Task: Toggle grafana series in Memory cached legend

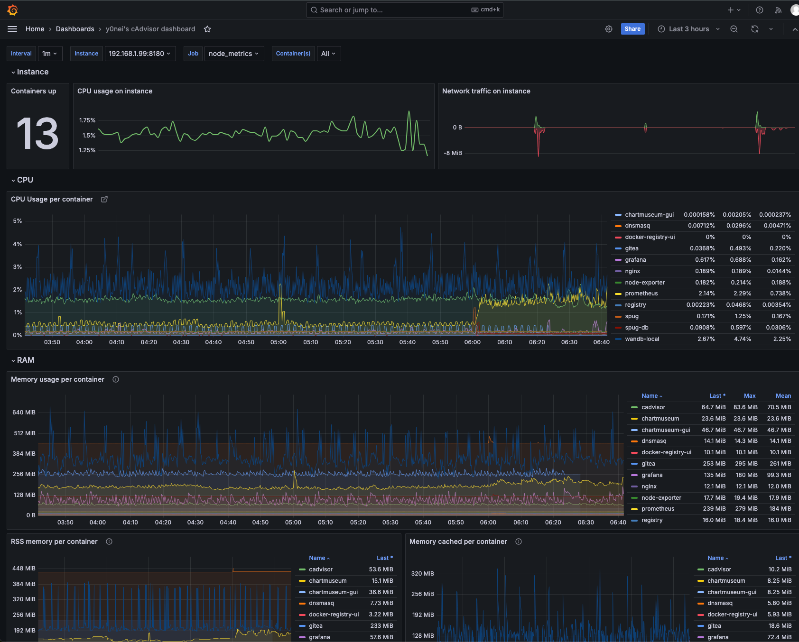Action: (x=718, y=637)
